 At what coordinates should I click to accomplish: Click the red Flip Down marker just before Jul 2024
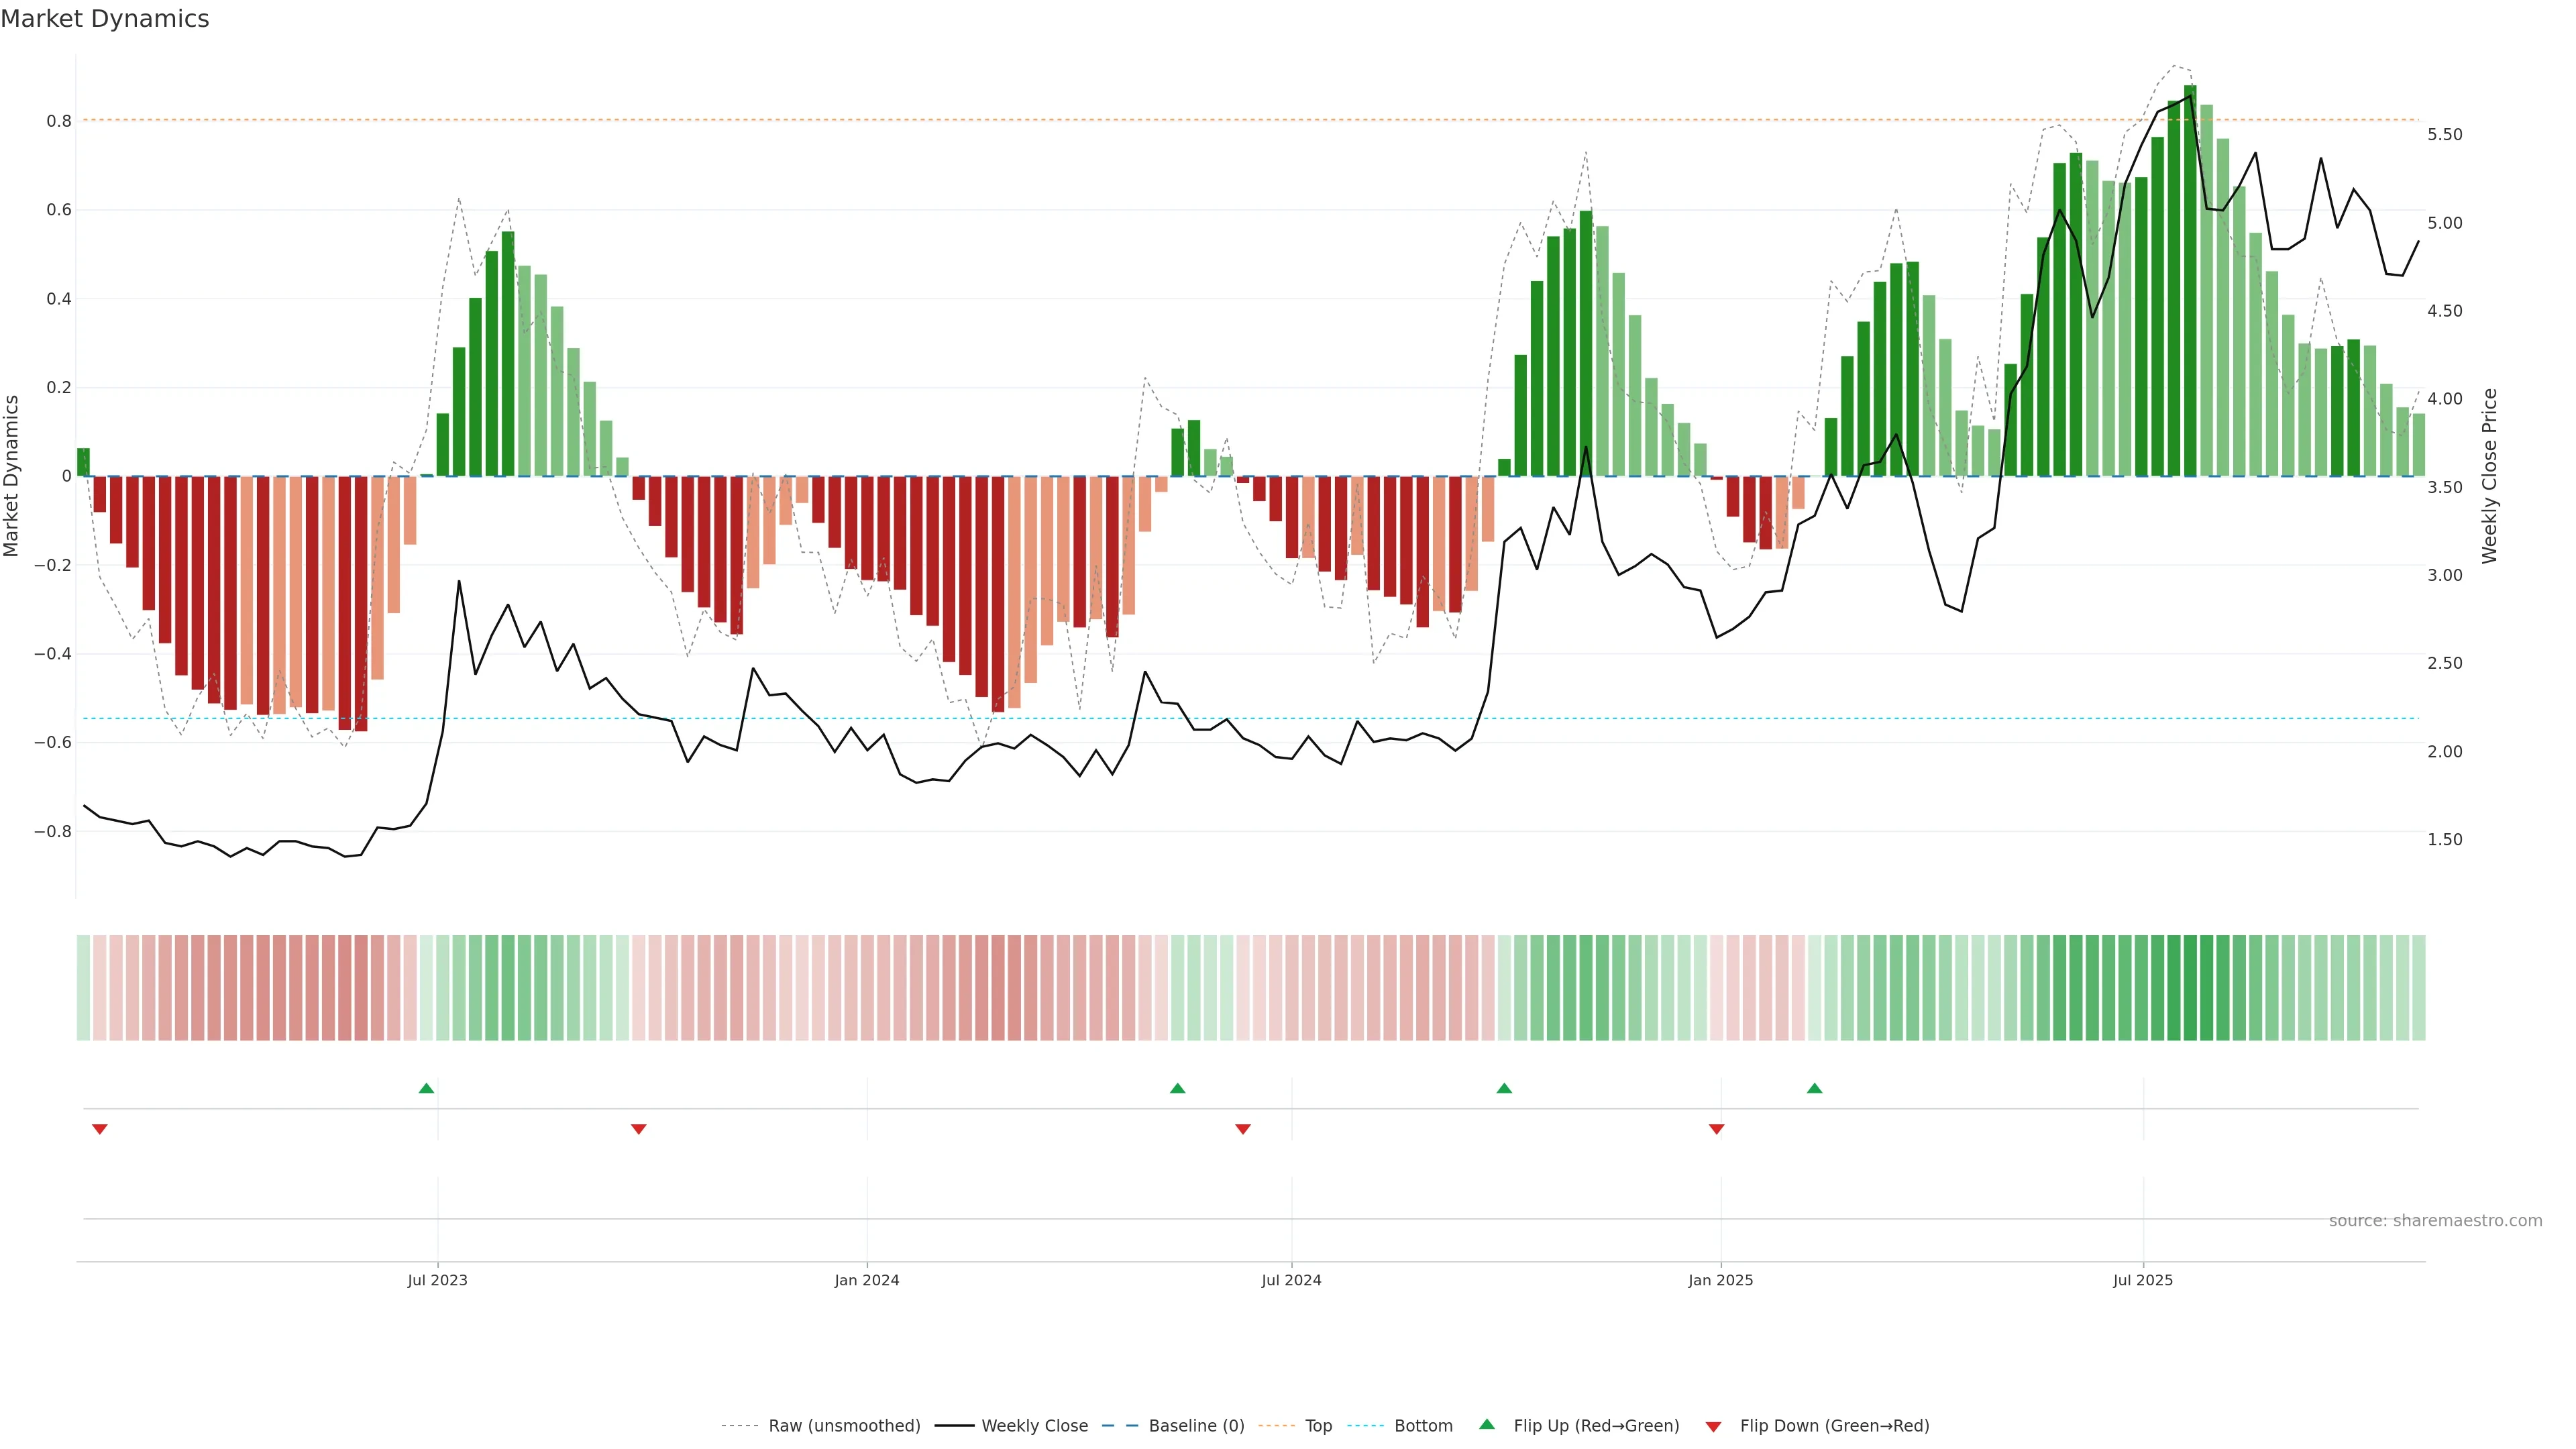1243,1129
